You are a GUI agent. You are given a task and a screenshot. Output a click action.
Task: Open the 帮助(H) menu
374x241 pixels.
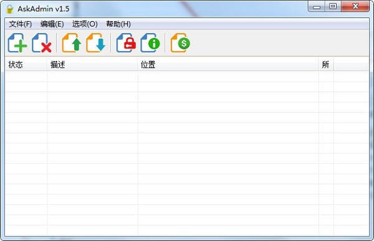click(x=118, y=24)
